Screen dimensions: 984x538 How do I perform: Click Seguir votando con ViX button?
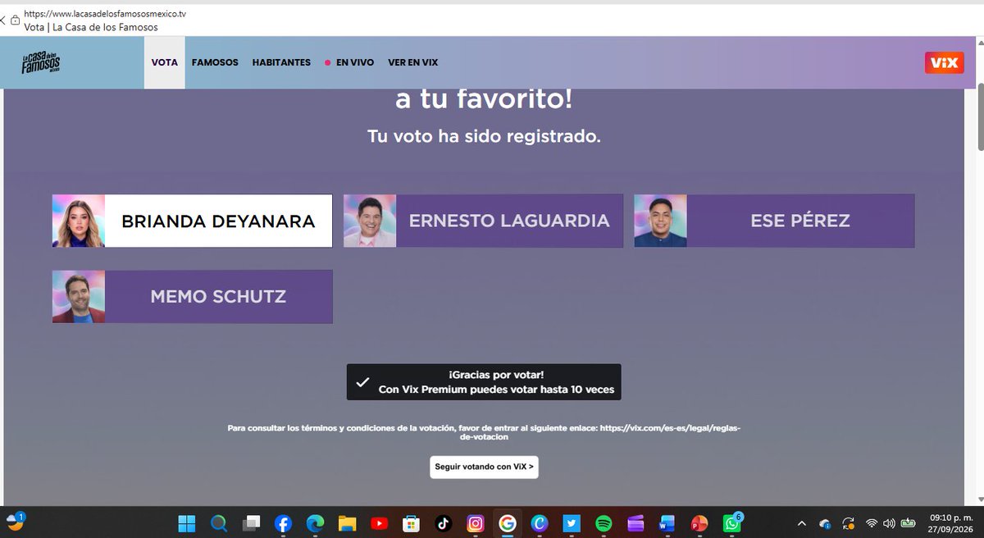[x=484, y=467]
